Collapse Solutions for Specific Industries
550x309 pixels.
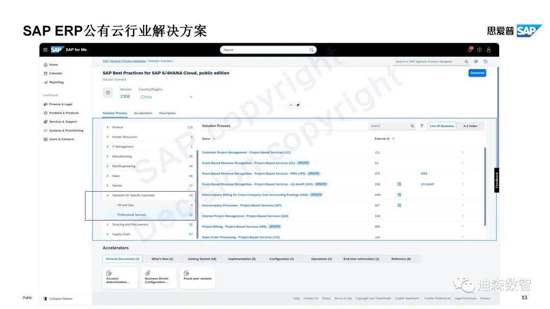coord(107,195)
